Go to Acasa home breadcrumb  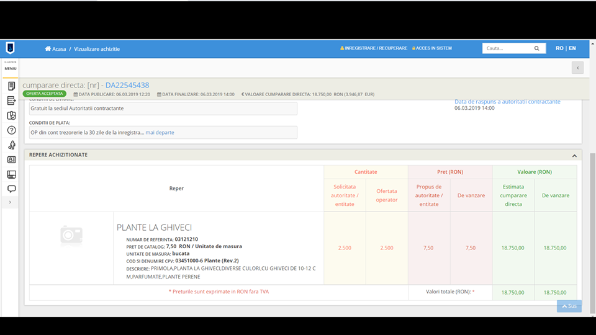pos(55,48)
